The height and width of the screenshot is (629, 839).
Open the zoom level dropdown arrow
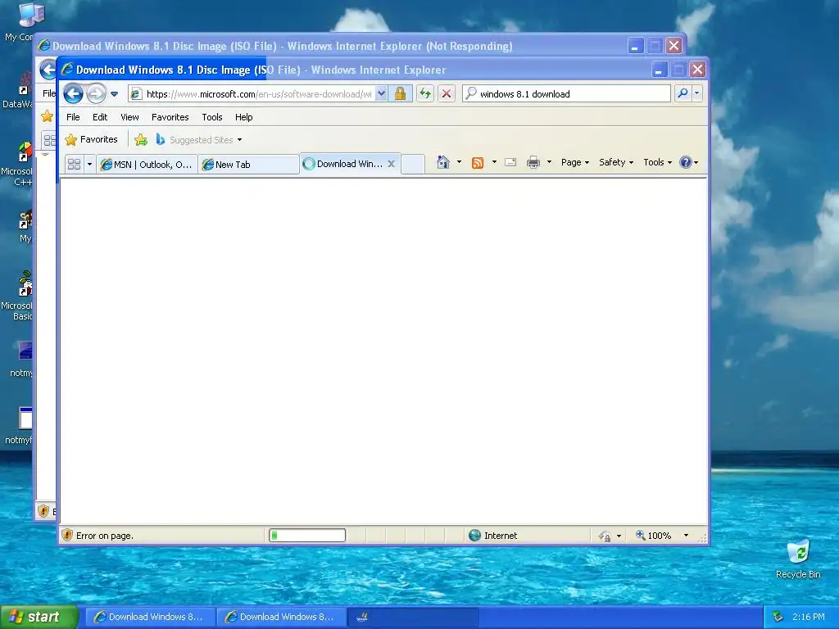click(686, 536)
